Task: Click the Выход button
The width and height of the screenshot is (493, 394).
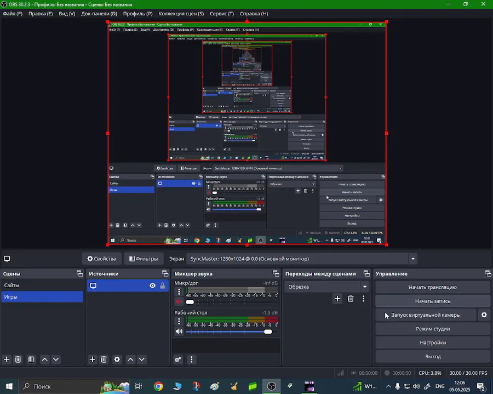Action: coord(433,356)
